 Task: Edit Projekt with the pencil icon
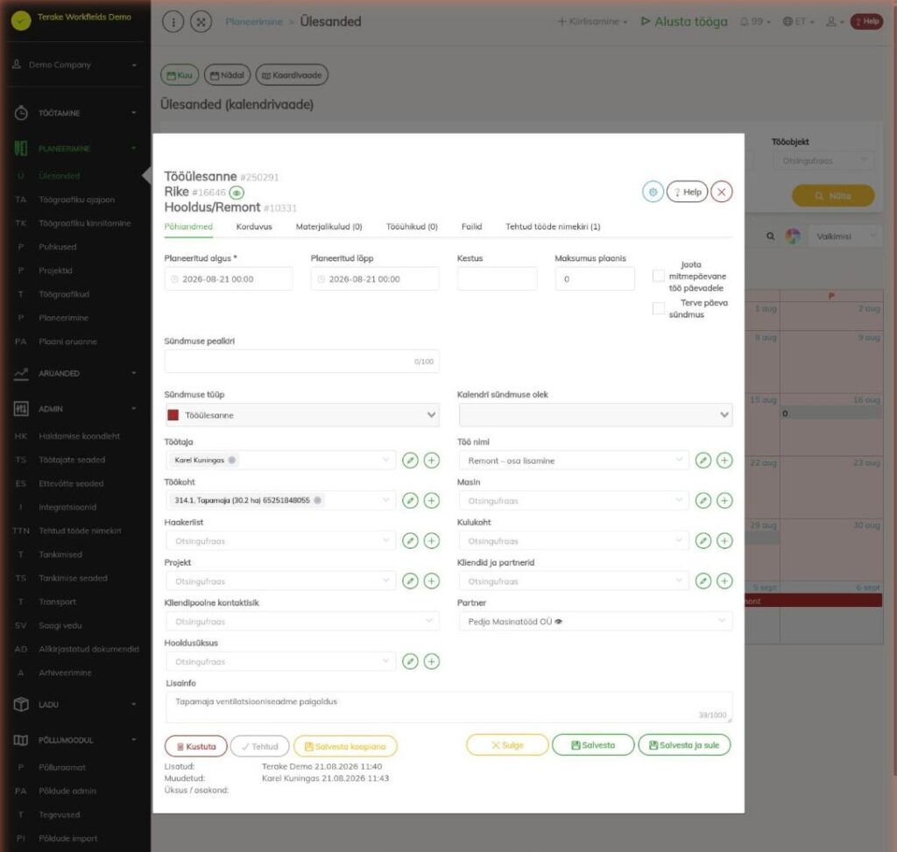click(x=410, y=581)
